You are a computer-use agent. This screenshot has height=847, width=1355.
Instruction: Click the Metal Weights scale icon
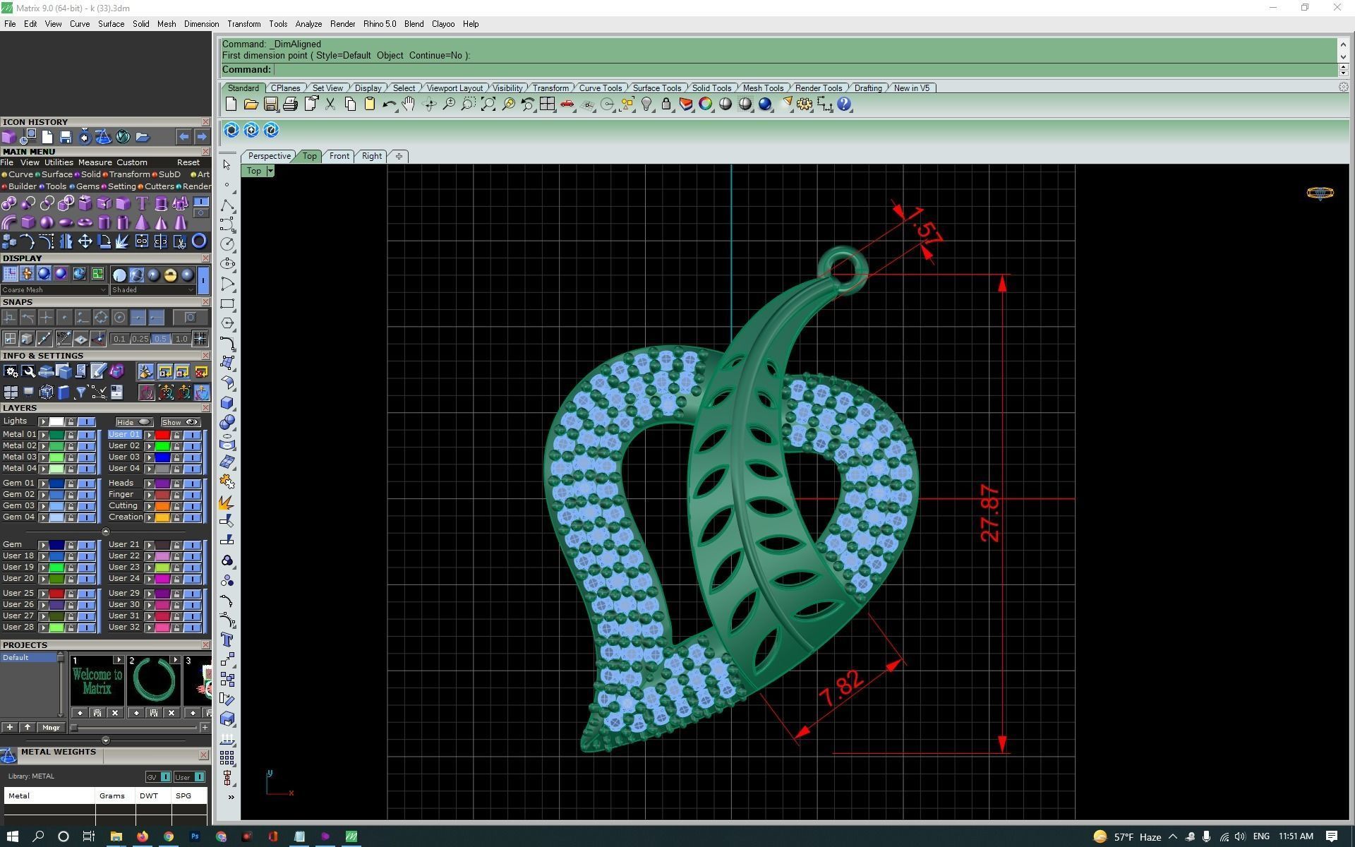coord(8,756)
